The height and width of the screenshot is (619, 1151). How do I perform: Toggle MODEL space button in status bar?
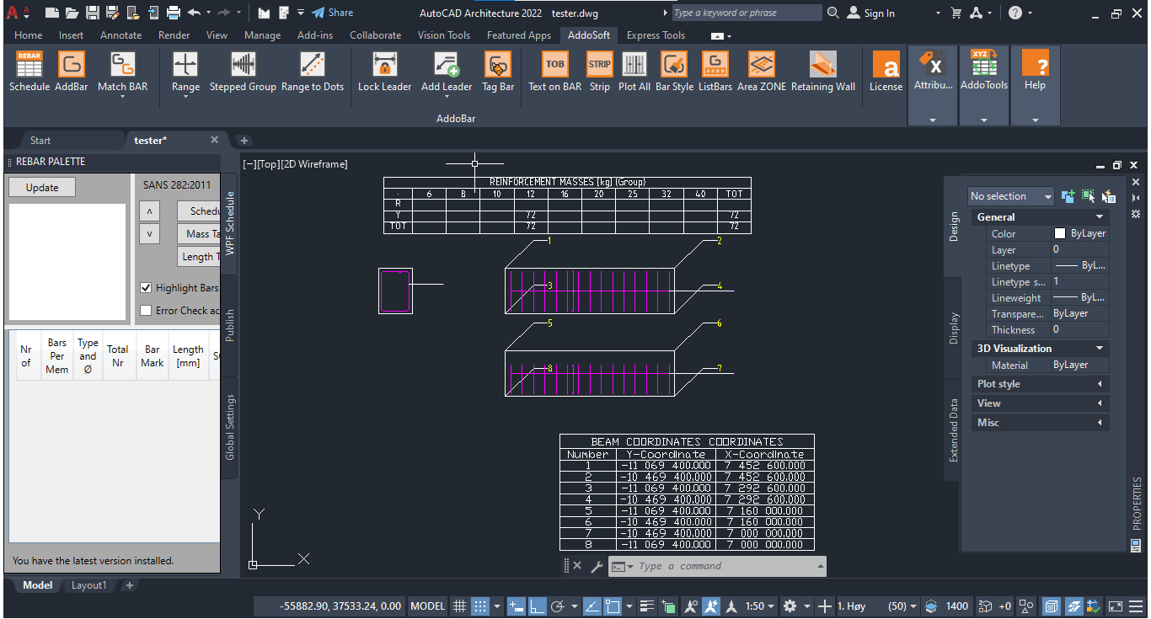(427, 606)
